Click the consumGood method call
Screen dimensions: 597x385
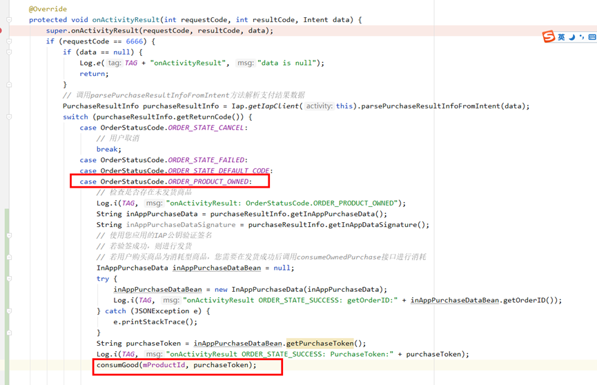[117, 365]
